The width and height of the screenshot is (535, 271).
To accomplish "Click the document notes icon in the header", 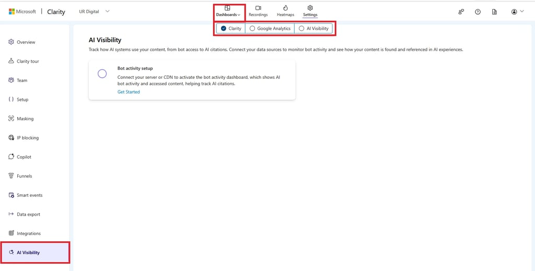I will pos(494,12).
